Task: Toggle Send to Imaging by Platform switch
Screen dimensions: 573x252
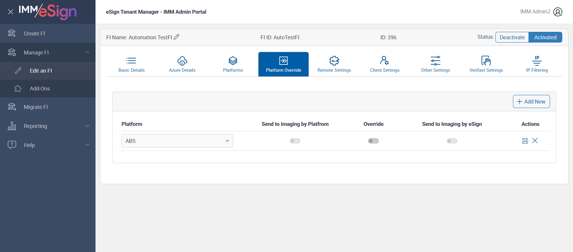Action: point(295,141)
